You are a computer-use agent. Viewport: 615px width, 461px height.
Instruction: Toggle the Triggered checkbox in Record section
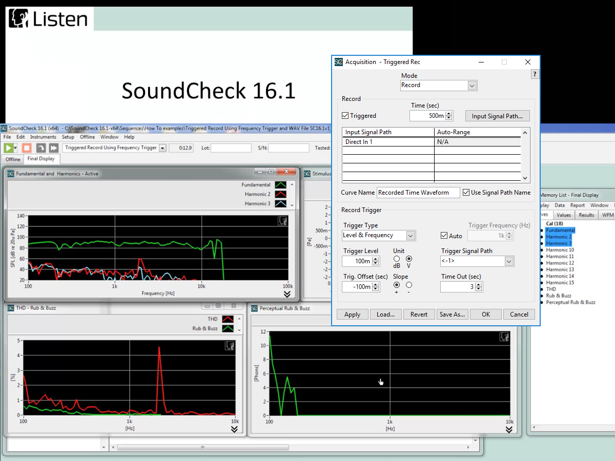(345, 115)
